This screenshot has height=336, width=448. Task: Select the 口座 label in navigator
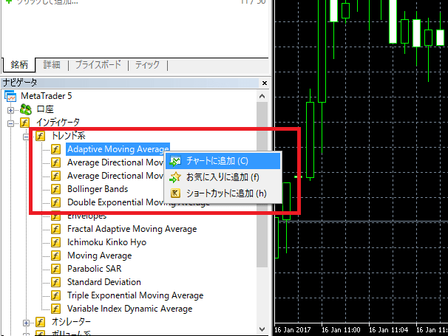click(x=45, y=109)
